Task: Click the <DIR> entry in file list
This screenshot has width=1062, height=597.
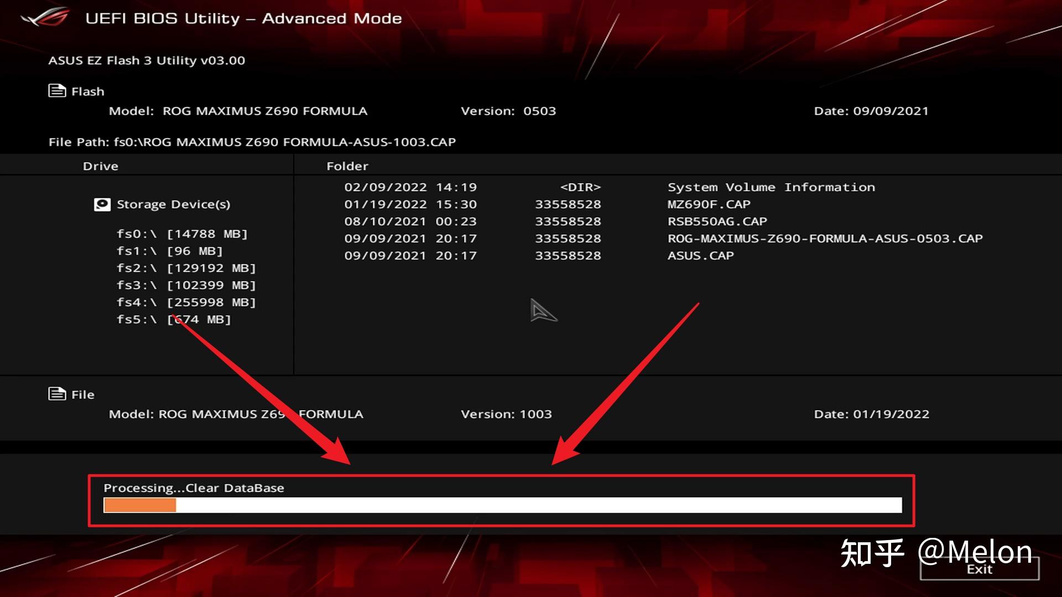Action: tap(580, 187)
